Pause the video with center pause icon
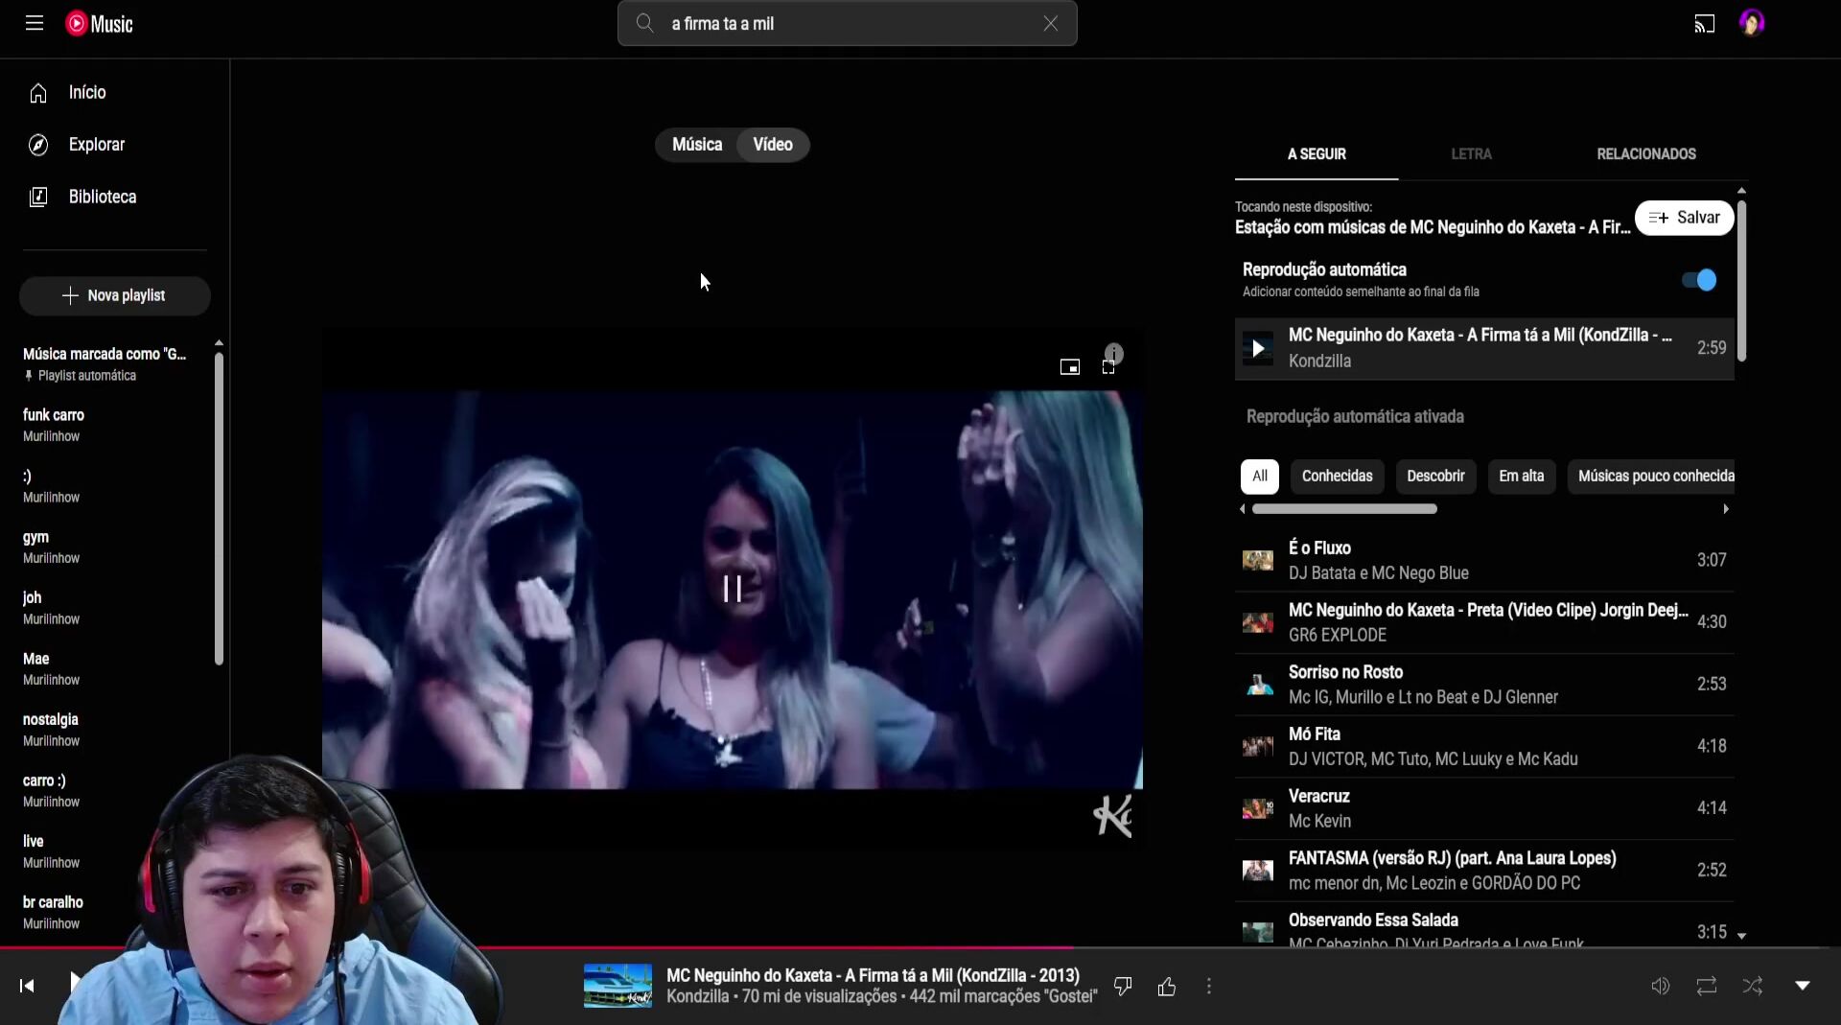This screenshot has height=1025, width=1841. pyautogui.click(x=733, y=589)
